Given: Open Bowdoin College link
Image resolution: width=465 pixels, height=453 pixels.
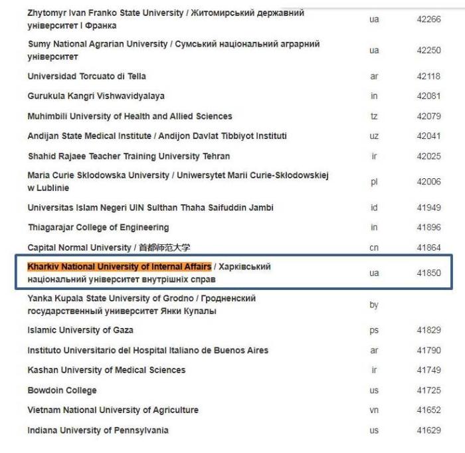Looking at the screenshot, I should pyautogui.click(x=62, y=390).
